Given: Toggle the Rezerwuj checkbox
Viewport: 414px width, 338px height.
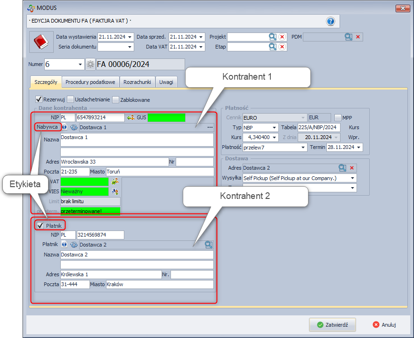Looking at the screenshot, I should 39,99.
